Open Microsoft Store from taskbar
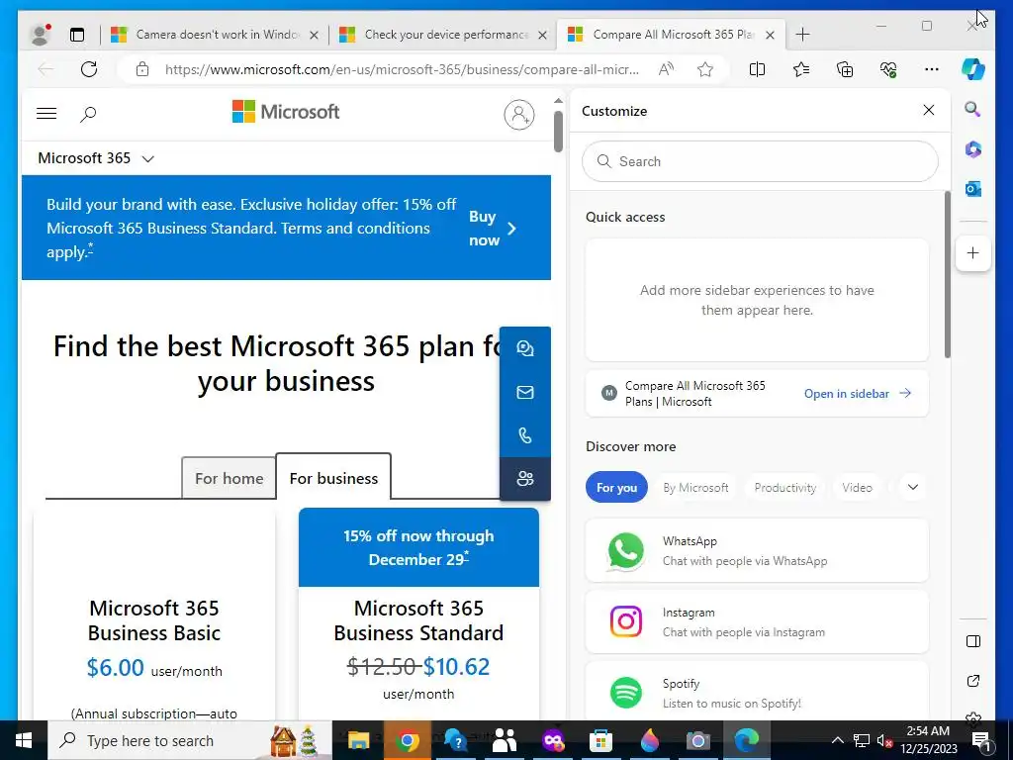Image resolution: width=1013 pixels, height=760 pixels. click(x=600, y=740)
